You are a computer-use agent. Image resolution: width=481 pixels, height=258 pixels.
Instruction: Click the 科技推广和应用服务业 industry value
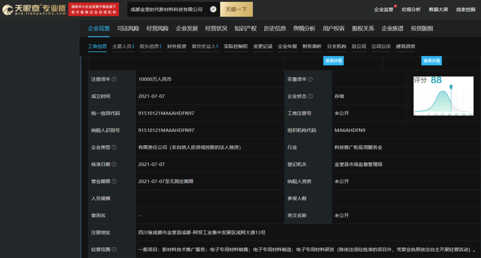359,147
